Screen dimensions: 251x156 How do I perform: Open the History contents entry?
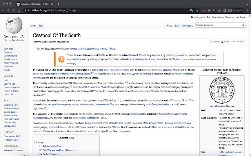pos(40,142)
